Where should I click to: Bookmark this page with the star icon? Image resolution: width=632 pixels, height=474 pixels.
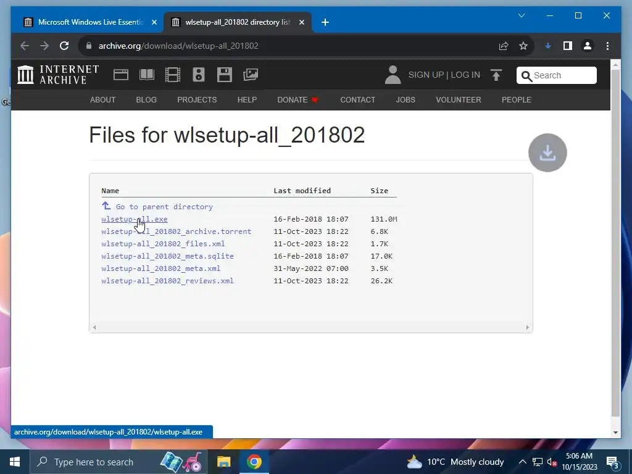pyautogui.click(x=523, y=46)
